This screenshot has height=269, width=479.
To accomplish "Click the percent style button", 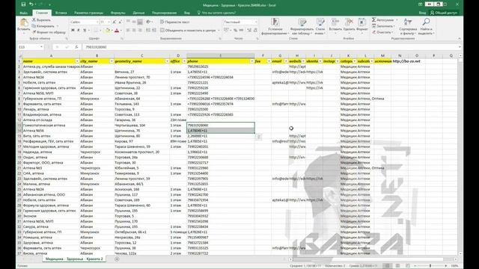I will click(236, 30).
